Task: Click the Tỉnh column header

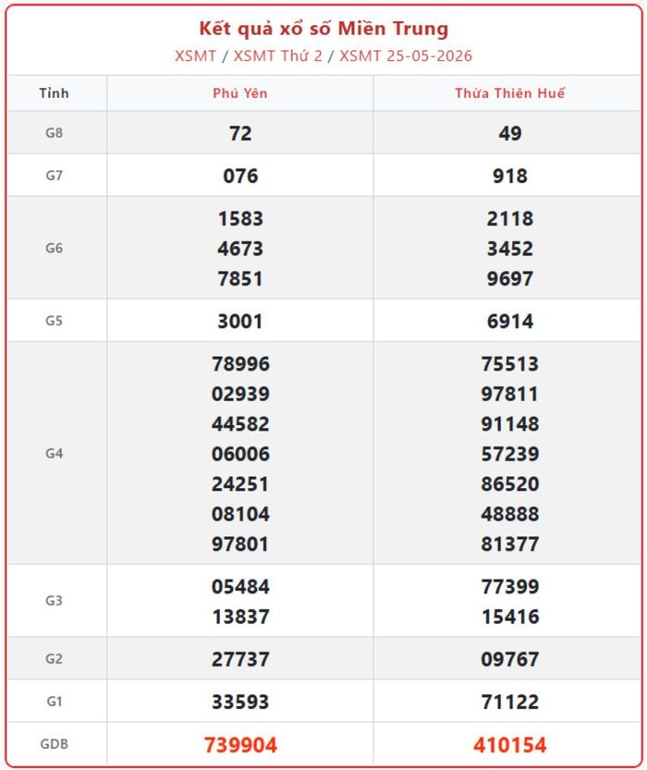Action: (54, 92)
